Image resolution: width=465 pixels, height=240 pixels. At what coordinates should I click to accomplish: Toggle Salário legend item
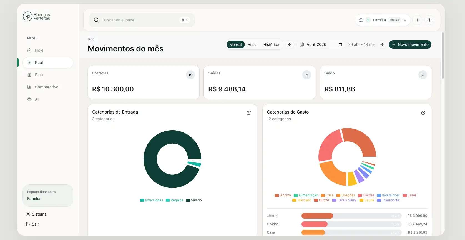(194, 200)
